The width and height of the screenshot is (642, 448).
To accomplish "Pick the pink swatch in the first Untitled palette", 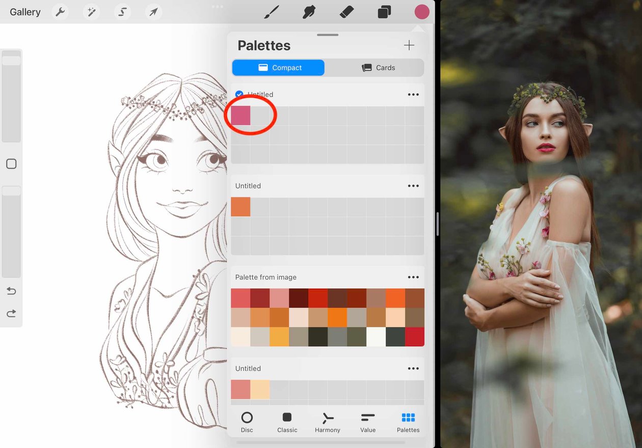I will 240,116.
